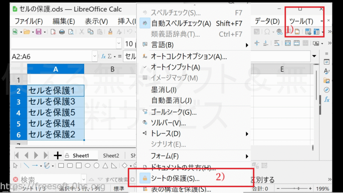343x193 pixels.
Task: Choose ゴールシーク(G)... from menu
Action: (x=174, y=112)
